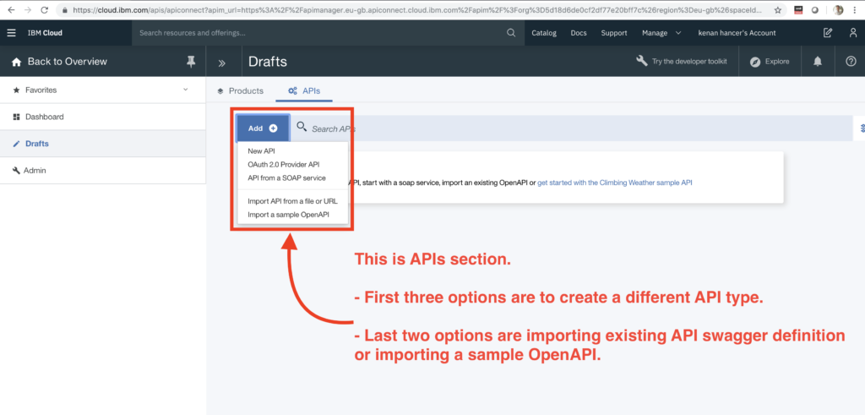The image size is (865, 415).
Task: Click the plus icon on Add button
Action: (x=273, y=128)
